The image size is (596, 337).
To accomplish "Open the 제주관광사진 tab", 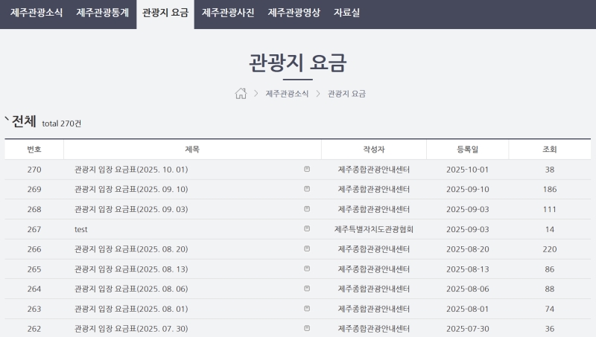I will (x=228, y=13).
